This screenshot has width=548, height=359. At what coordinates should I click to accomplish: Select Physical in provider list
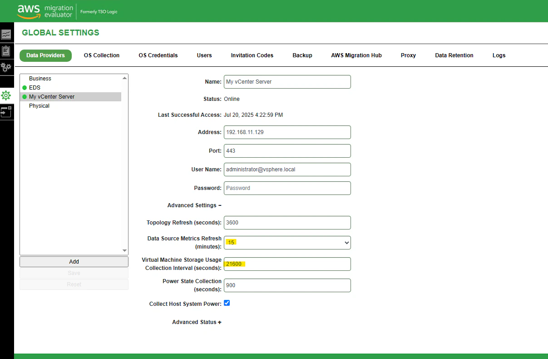[x=71, y=106]
